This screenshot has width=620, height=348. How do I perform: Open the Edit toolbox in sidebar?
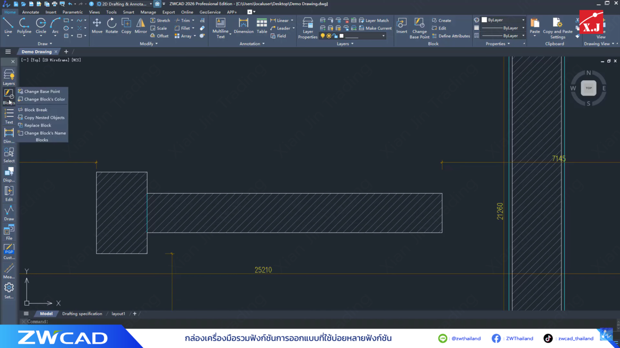[x=9, y=193]
